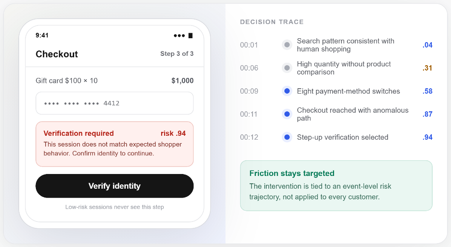Select the blue dot at 00:09 trace step
Screen dimensions: 451x247
coord(287,91)
